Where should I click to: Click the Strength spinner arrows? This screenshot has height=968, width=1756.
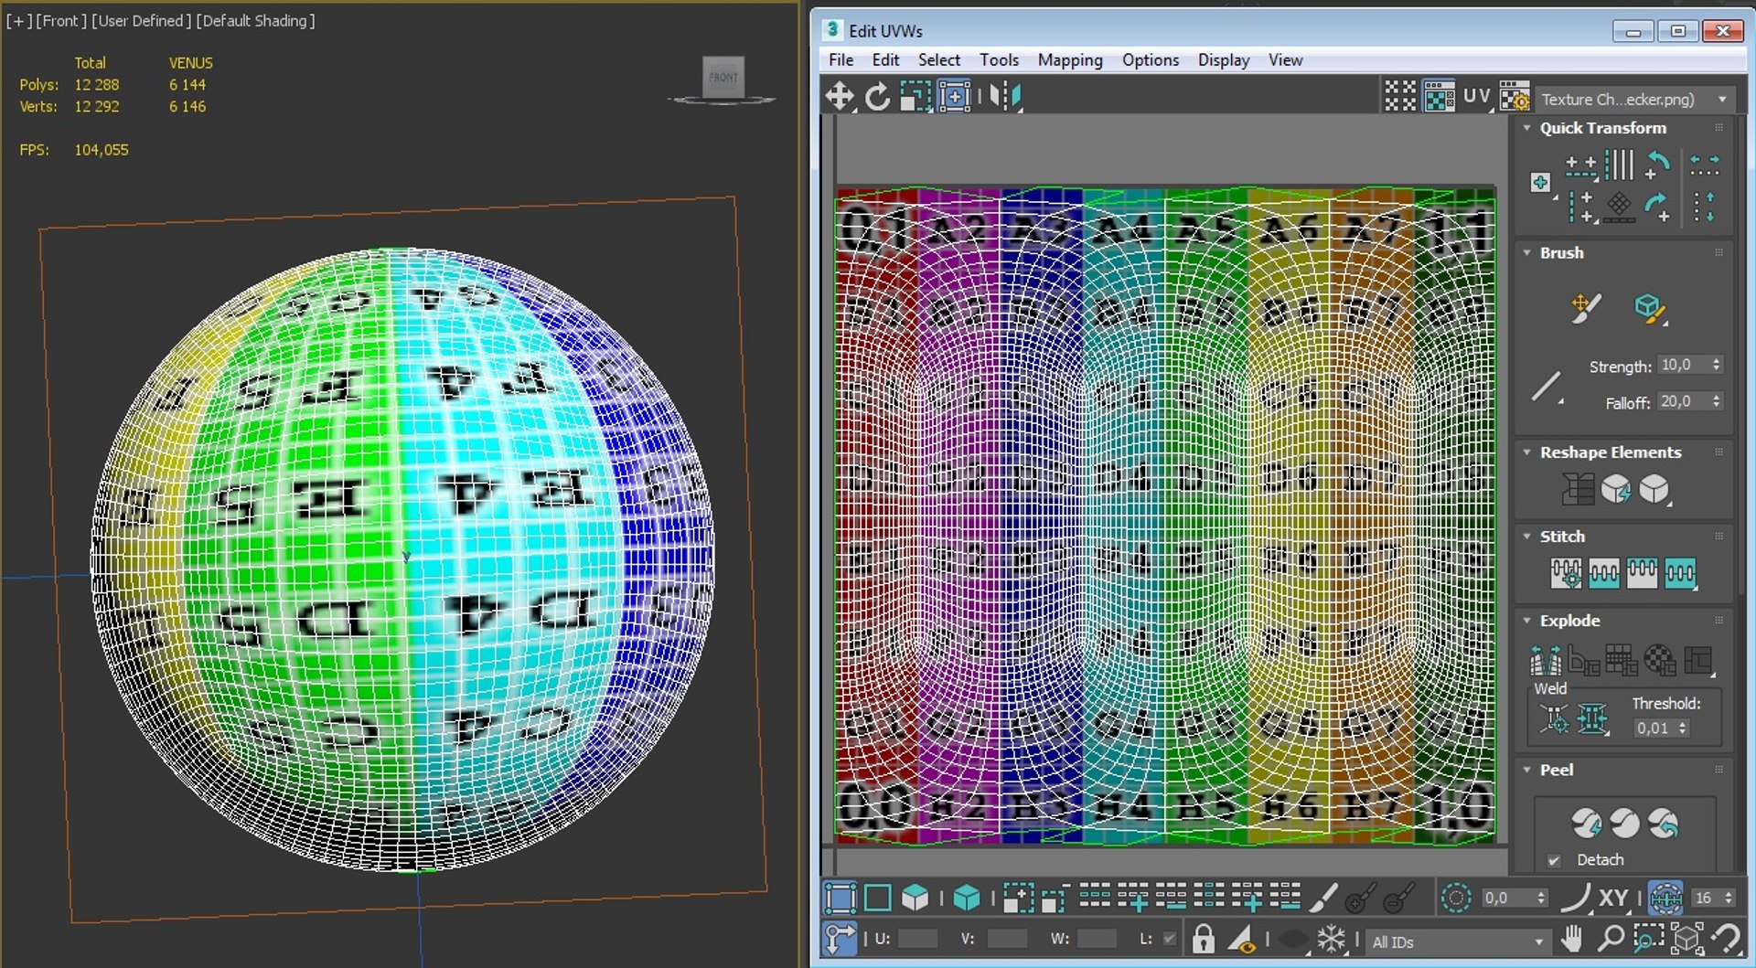click(1717, 365)
